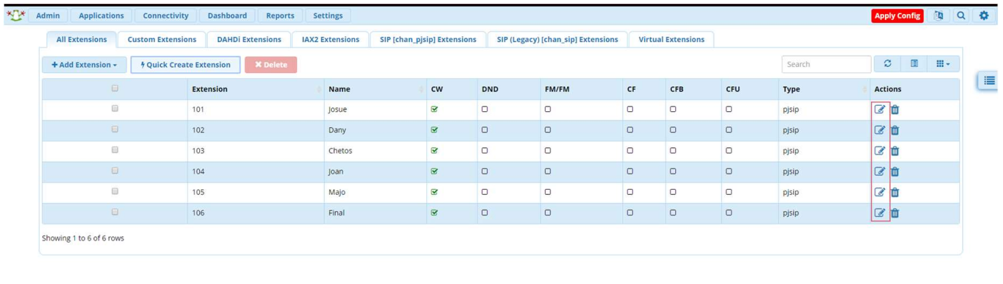The height and width of the screenshot is (284, 1003).
Task: Click the FreePBX logo icon
Action: 15,15
